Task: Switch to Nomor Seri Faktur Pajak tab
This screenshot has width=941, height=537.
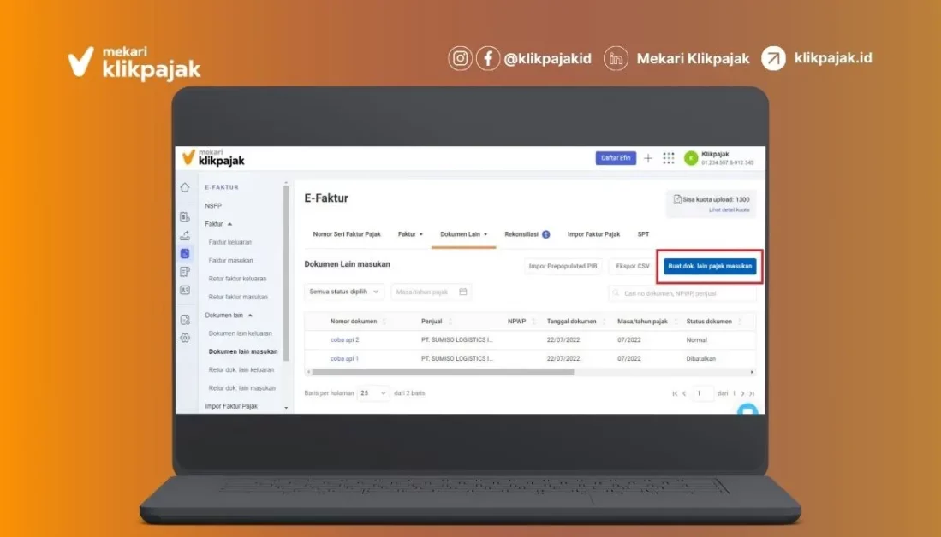Action: click(x=347, y=234)
